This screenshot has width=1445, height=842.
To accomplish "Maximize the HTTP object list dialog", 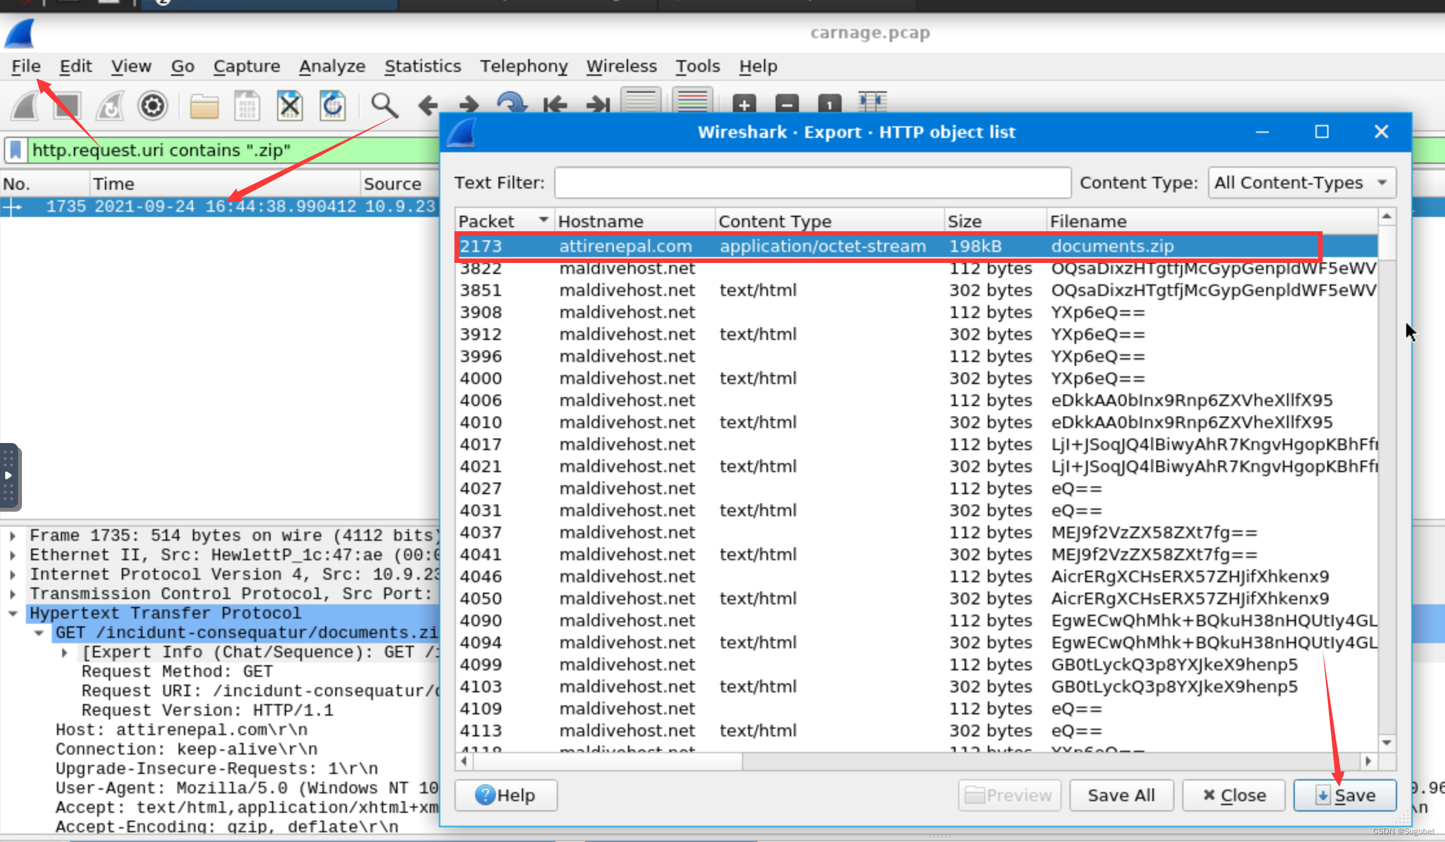I will coord(1321,132).
